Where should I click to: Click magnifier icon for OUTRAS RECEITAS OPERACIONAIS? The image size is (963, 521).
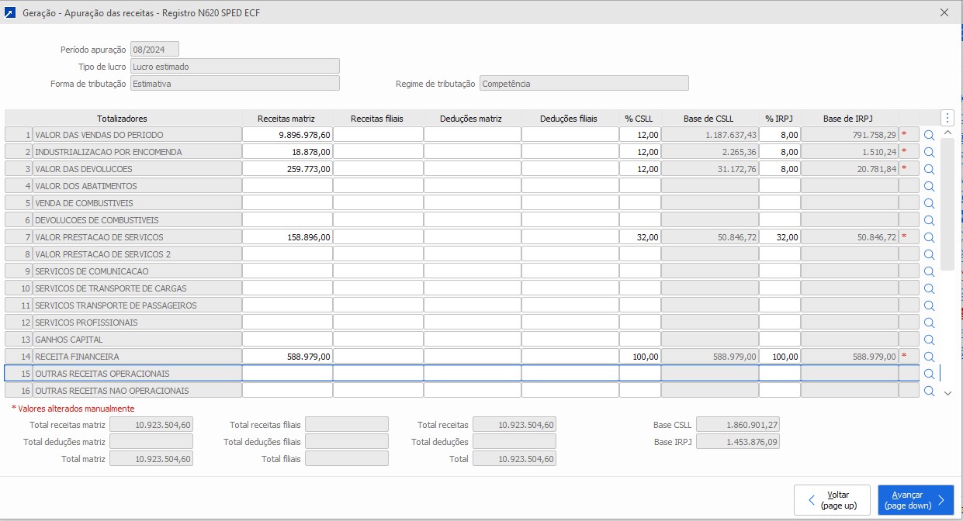click(929, 374)
